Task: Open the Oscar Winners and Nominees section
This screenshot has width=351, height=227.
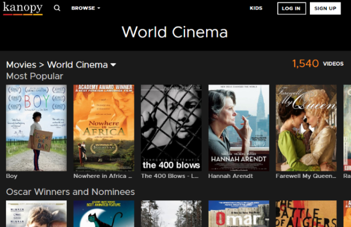Action: tap(70, 192)
